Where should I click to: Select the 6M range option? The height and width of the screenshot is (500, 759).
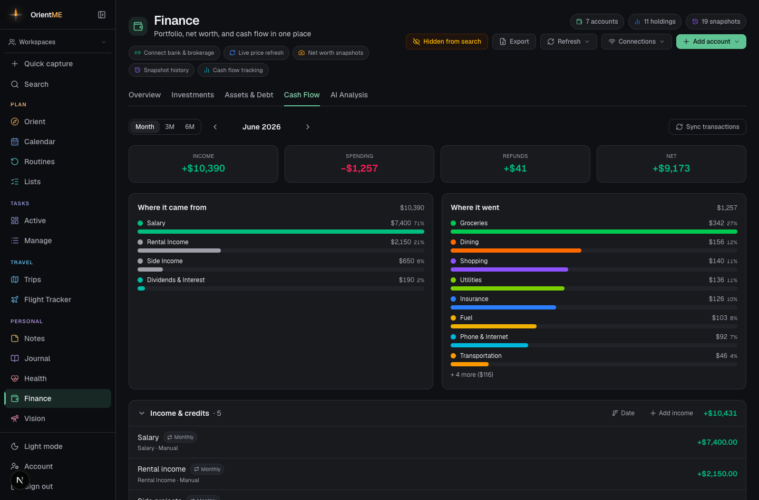click(x=190, y=127)
